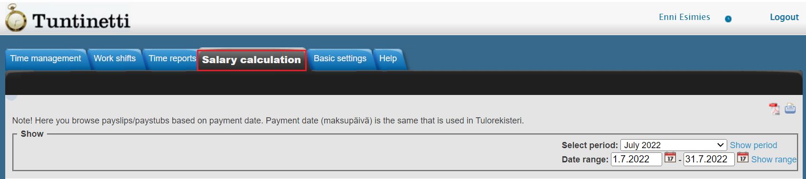Open the Help tab

click(x=388, y=59)
